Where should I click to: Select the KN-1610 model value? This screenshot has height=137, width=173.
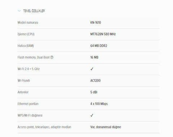click(x=96, y=23)
